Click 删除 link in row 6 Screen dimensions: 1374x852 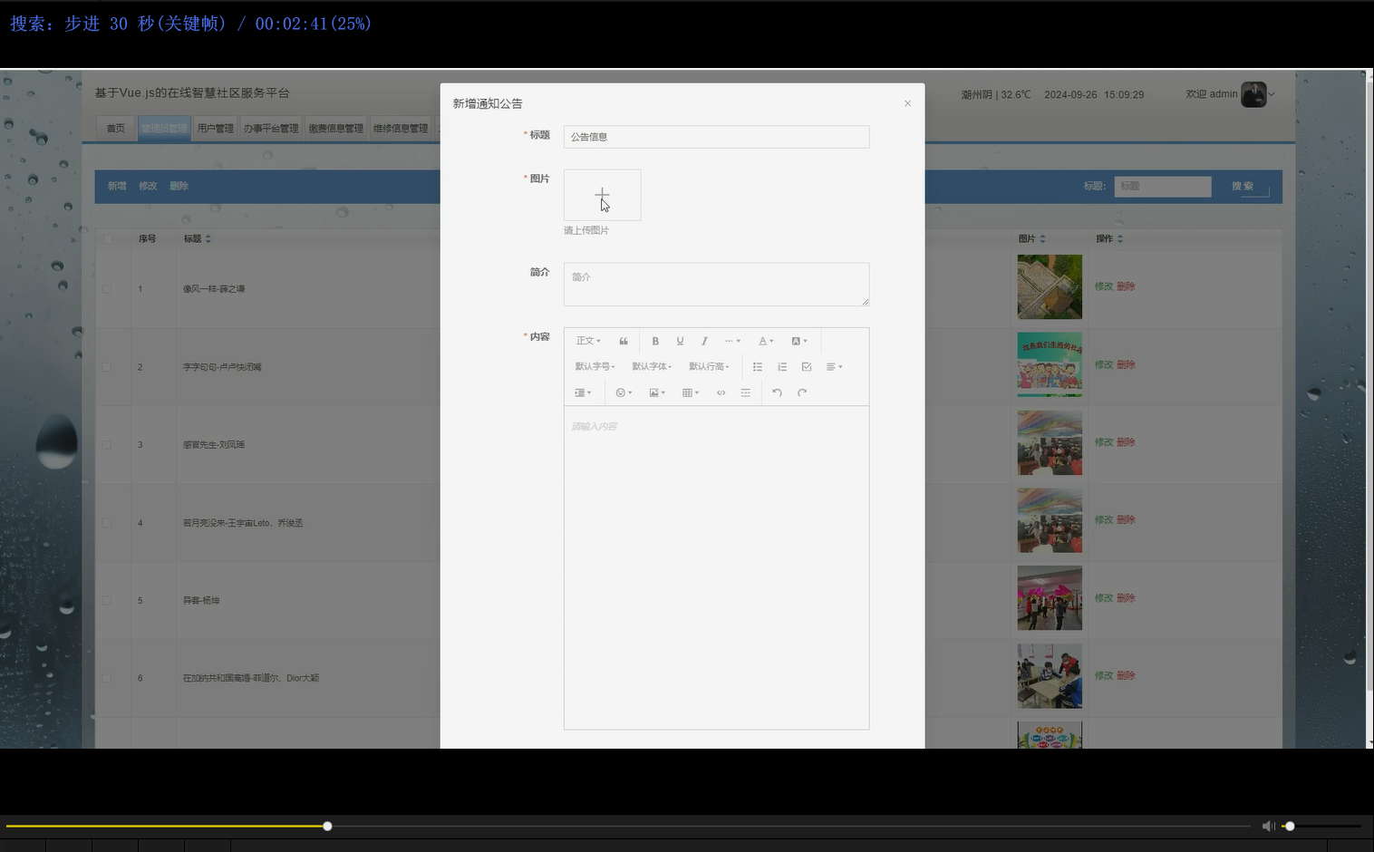[x=1126, y=675]
